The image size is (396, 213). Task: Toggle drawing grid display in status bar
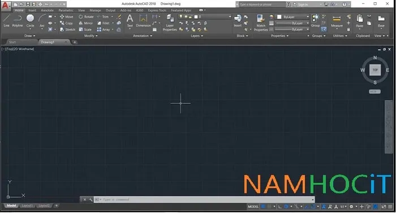click(x=263, y=207)
